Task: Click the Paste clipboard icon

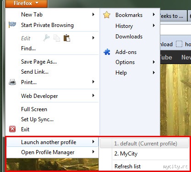Action: 67,38
